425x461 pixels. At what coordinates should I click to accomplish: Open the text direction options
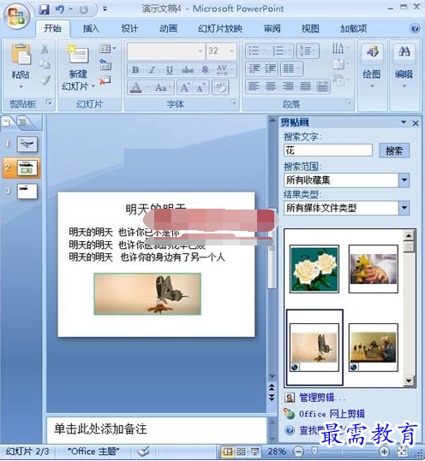[x=339, y=49]
